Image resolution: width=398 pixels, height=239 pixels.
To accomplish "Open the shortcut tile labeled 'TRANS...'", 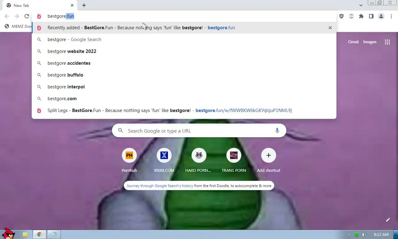I will (x=234, y=155).
